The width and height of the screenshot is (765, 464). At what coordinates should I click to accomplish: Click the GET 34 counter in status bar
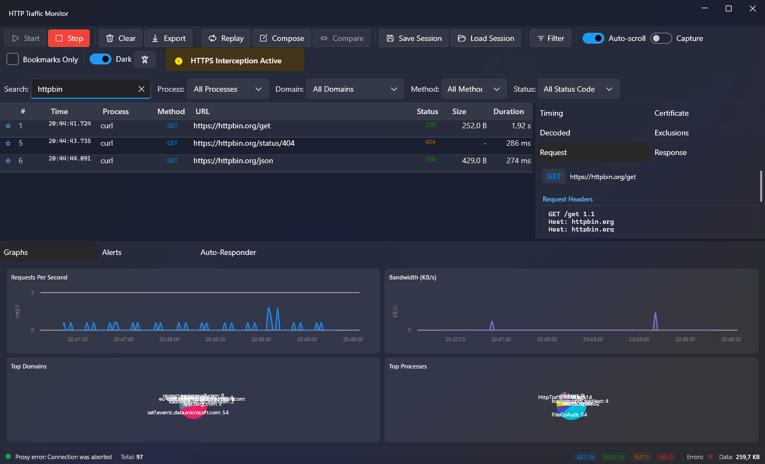coord(586,457)
